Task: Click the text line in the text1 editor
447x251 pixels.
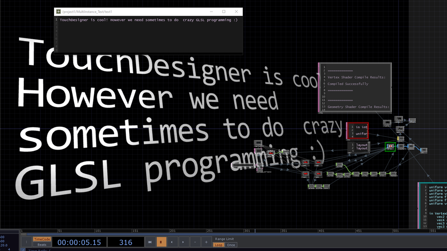Action: pos(149,20)
